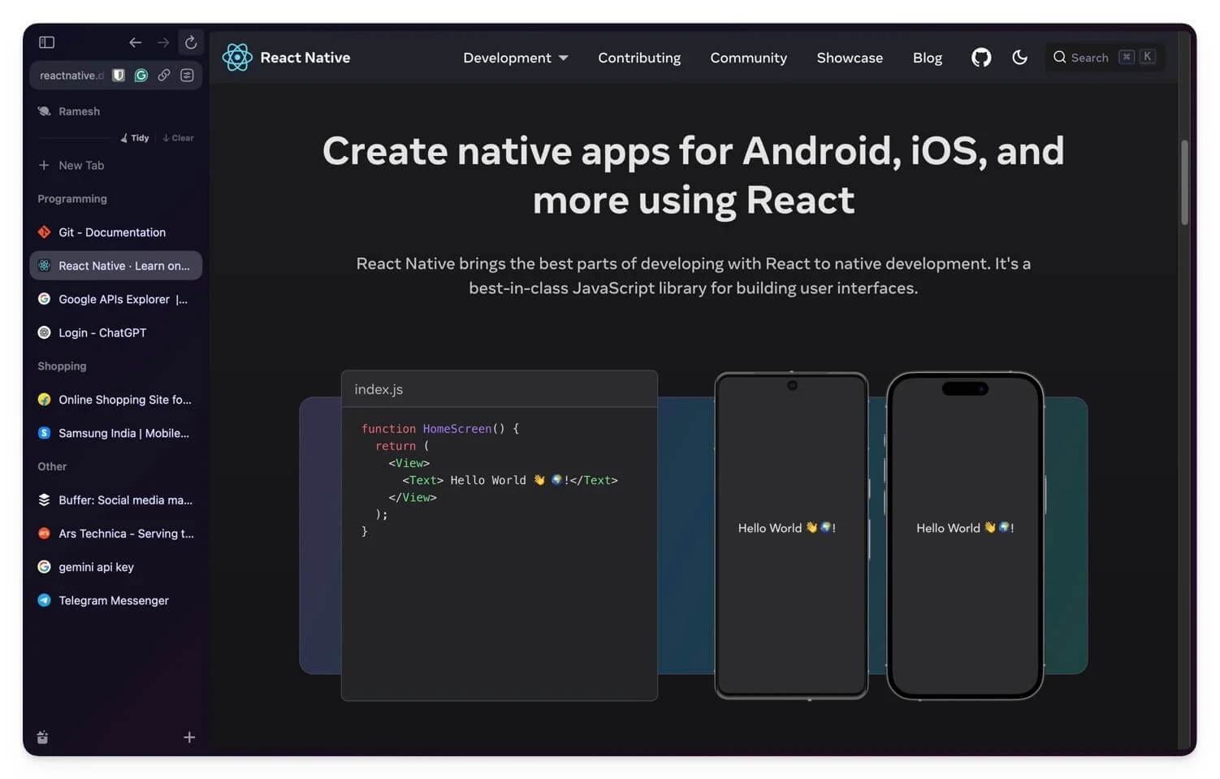
Task: Click the Git favicon in sidebar
Action: [44, 232]
